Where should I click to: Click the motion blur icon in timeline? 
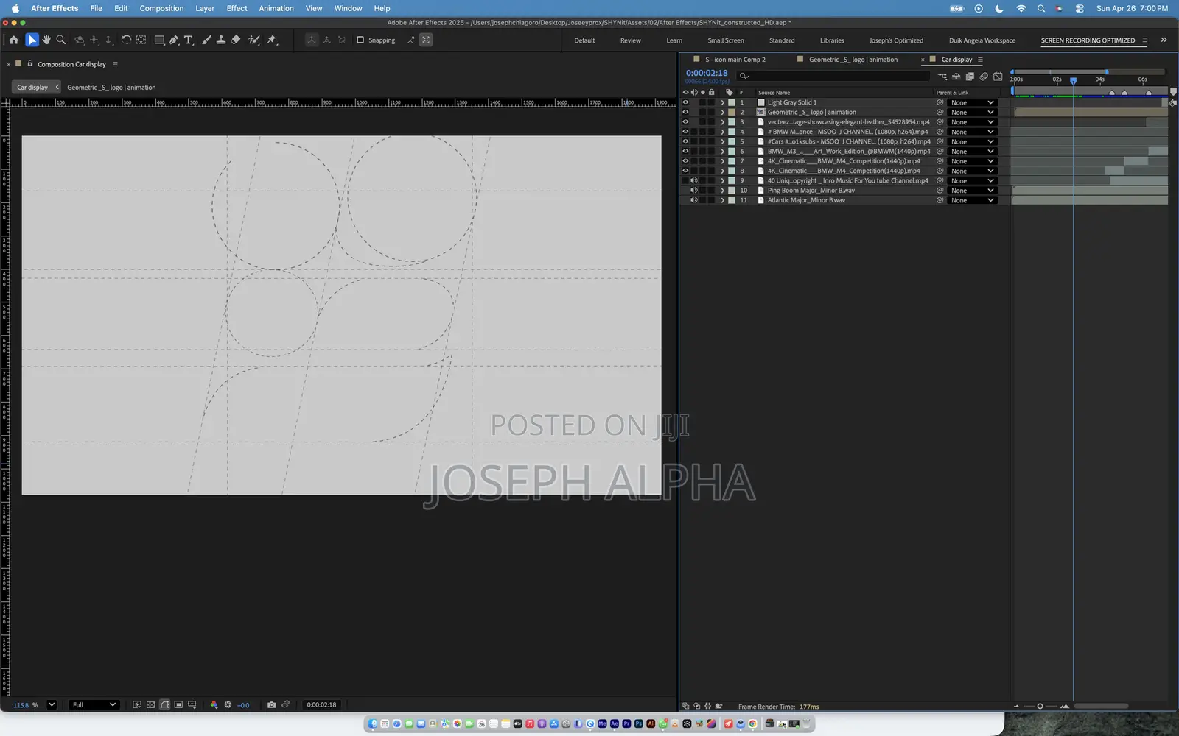point(984,76)
